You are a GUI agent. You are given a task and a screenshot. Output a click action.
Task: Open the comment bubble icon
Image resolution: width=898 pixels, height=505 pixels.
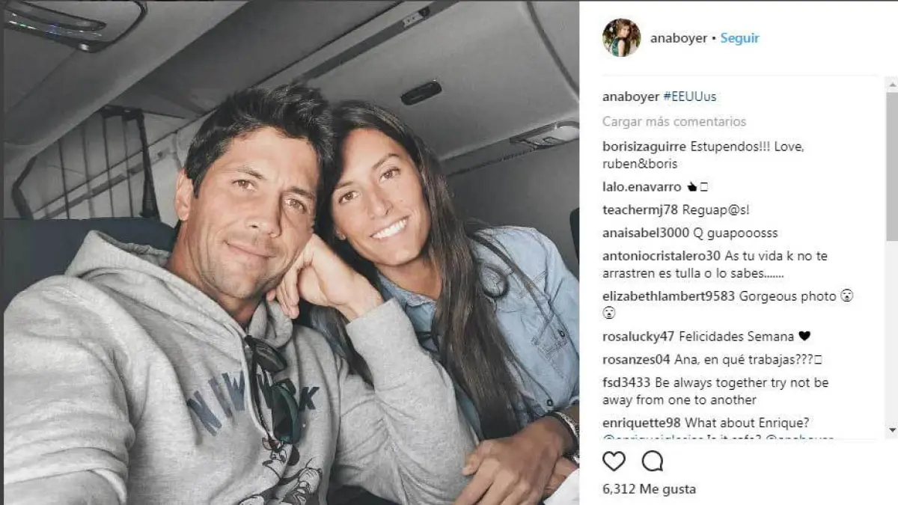coord(653,462)
